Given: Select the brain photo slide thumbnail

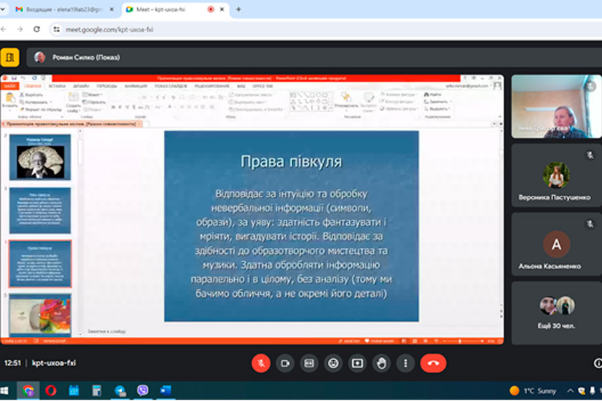Looking at the screenshot, I should 40,157.
